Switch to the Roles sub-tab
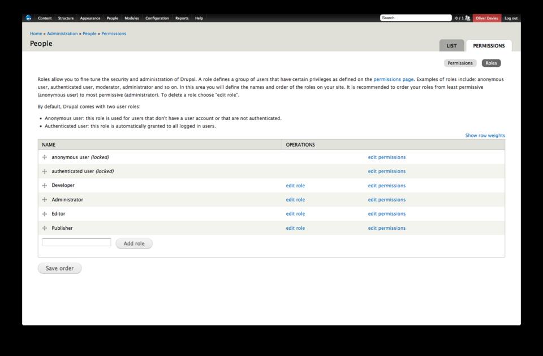 click(491, 63)
